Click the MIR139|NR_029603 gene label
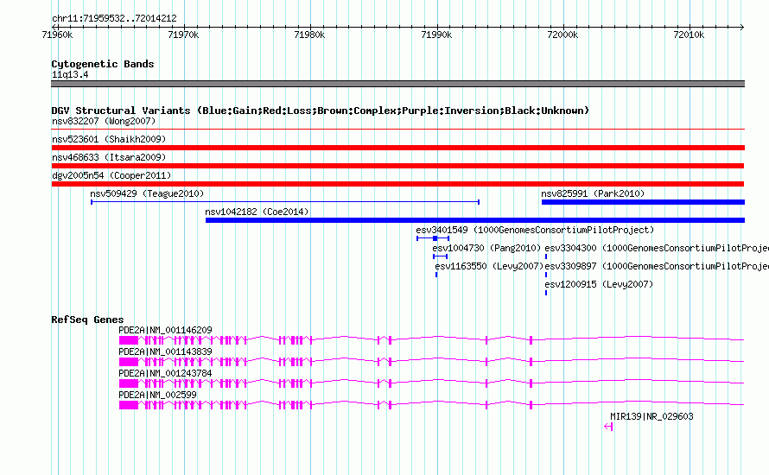This screenshot has width=769, height=475. pos(651,416)
